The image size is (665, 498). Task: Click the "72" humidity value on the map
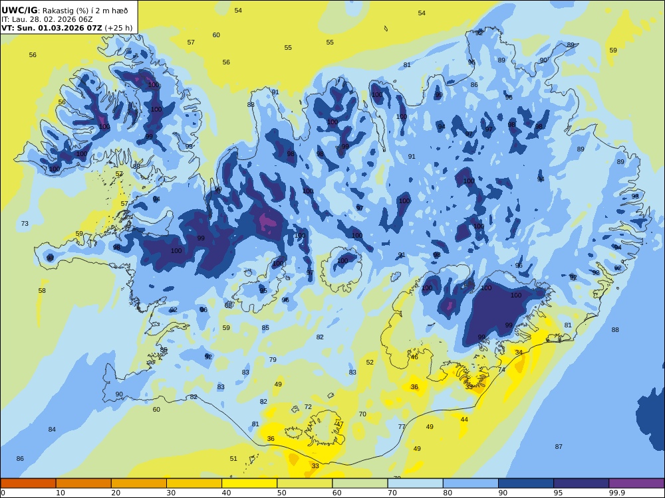pyautogui.click(x=308, y=406)
